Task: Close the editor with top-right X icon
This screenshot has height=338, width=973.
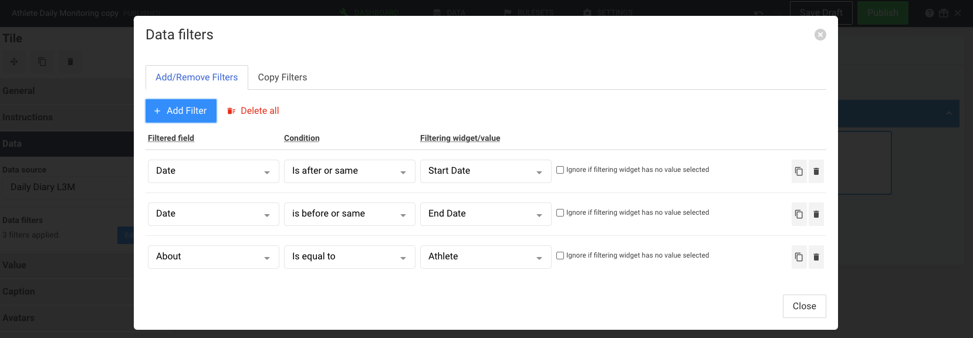Action: [x=958, y=13]
